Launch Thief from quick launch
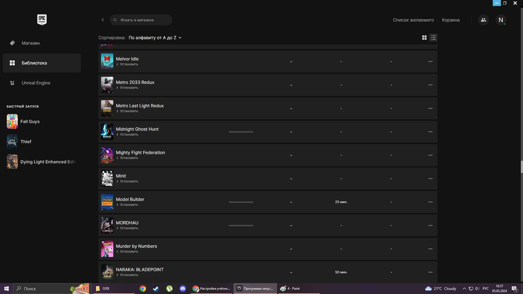This screenshot has height=294, width=523. click(42, 142)
